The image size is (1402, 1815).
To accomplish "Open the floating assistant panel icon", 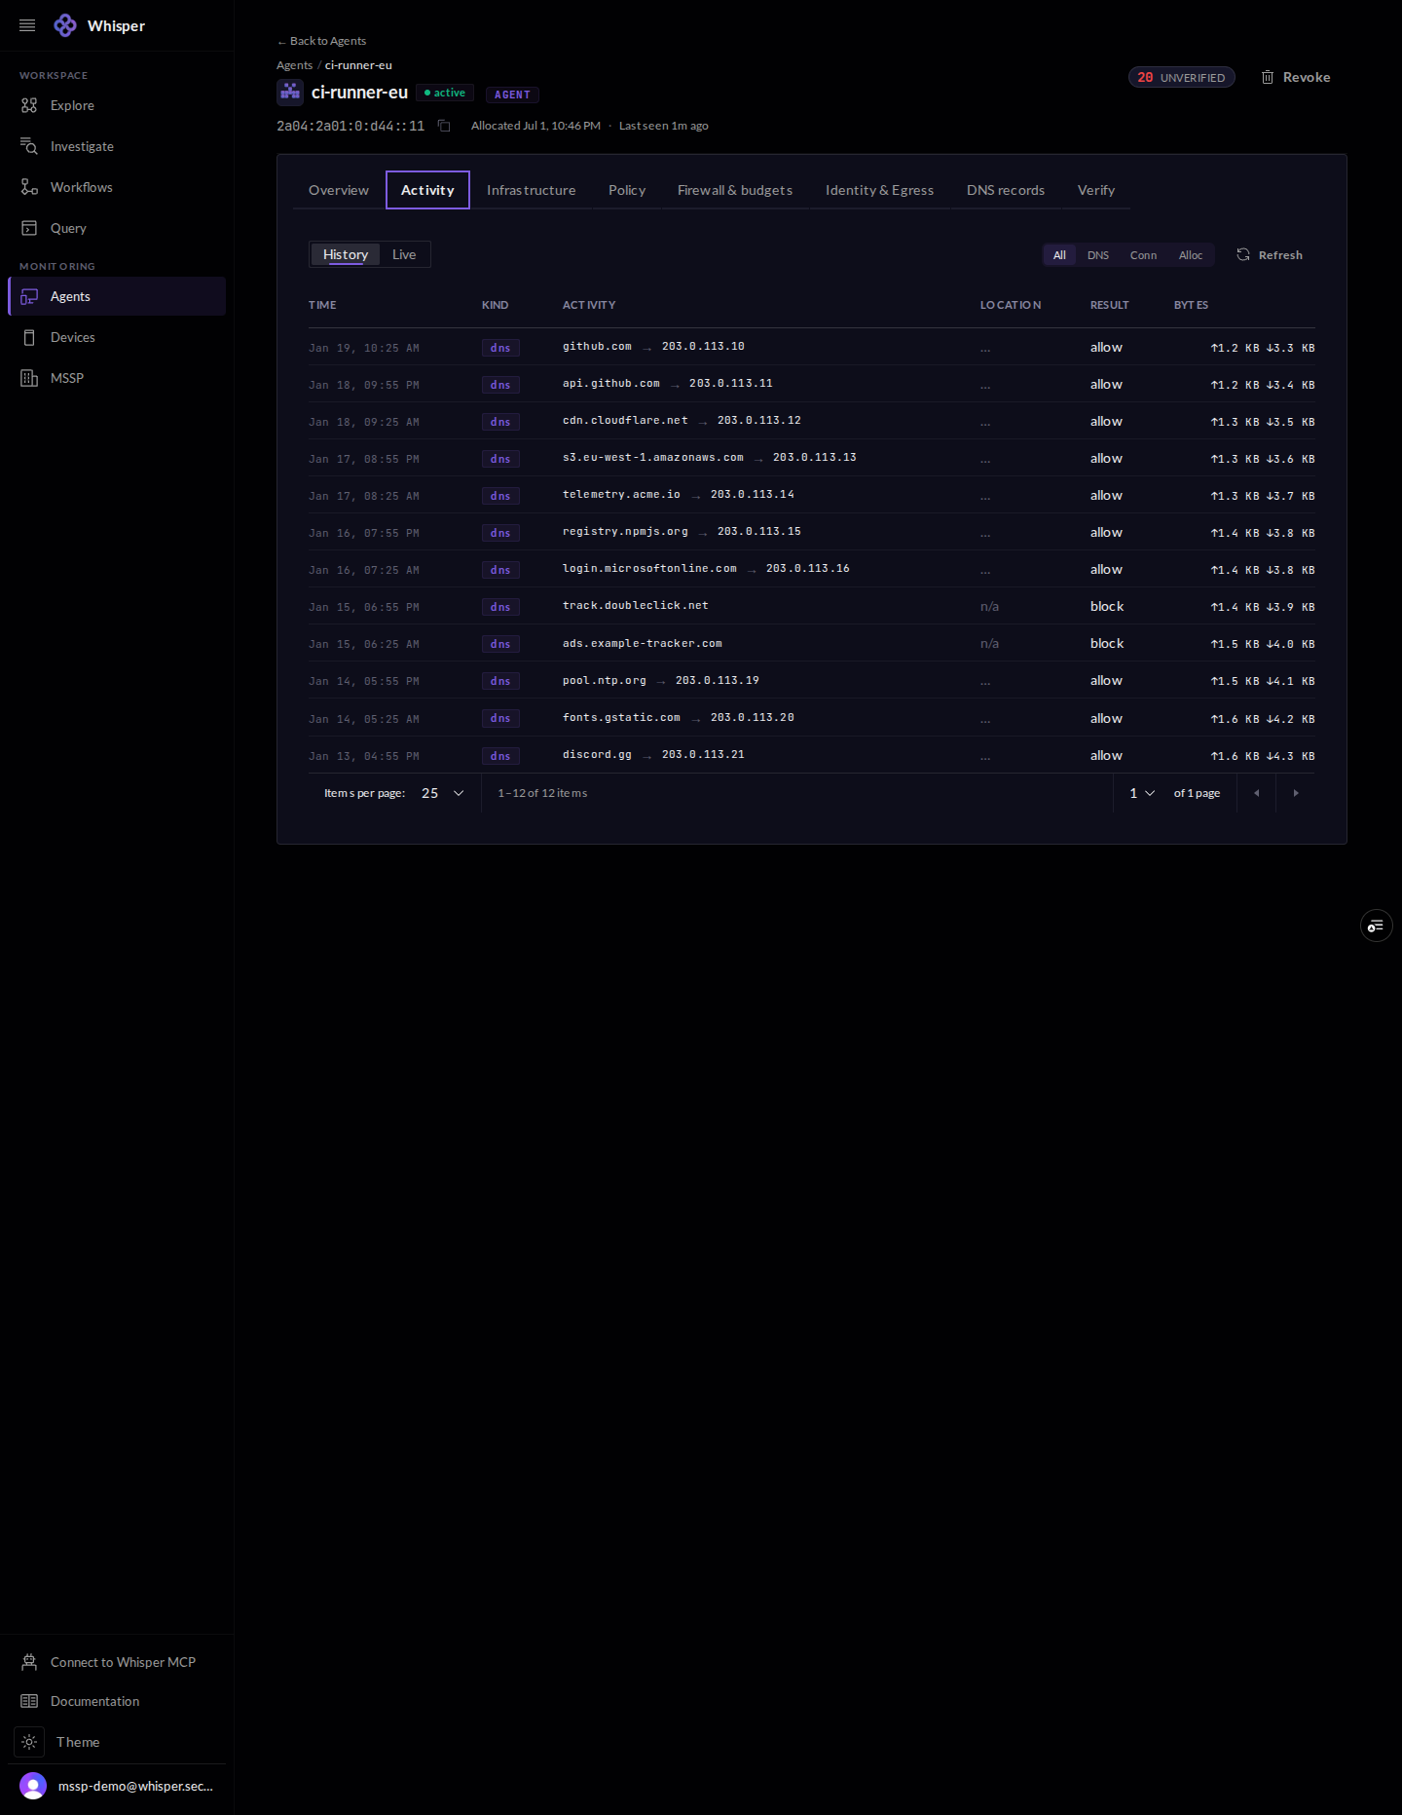I will (x=1376, y=926).
